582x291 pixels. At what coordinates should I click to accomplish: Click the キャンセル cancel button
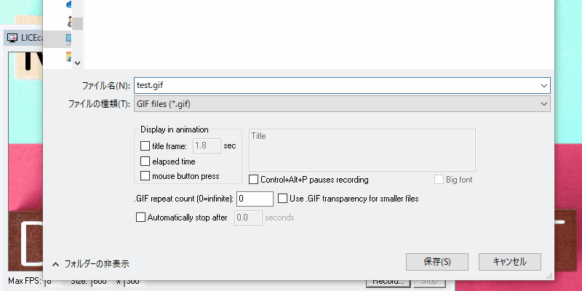click(x=510, y=262)
